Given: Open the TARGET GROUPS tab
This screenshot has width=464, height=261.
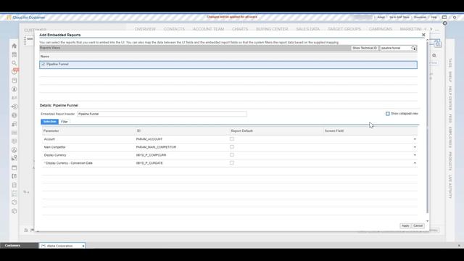Looking at the screenshot, I should [344, 29].
